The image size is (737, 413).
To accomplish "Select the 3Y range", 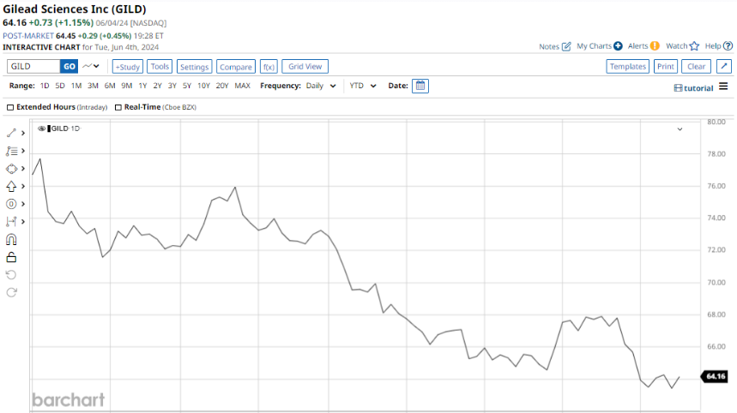I will (x=172, y=86).
